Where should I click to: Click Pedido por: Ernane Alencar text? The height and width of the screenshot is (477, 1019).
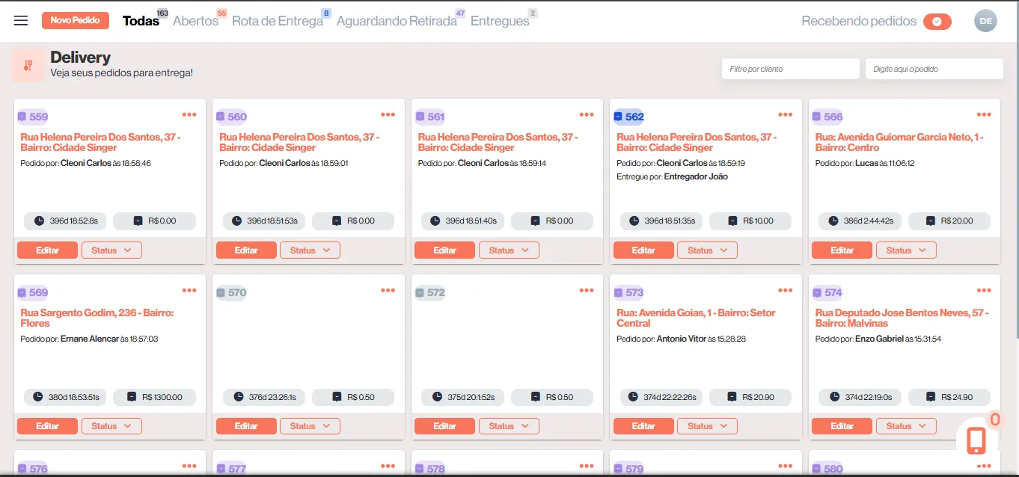89,339
